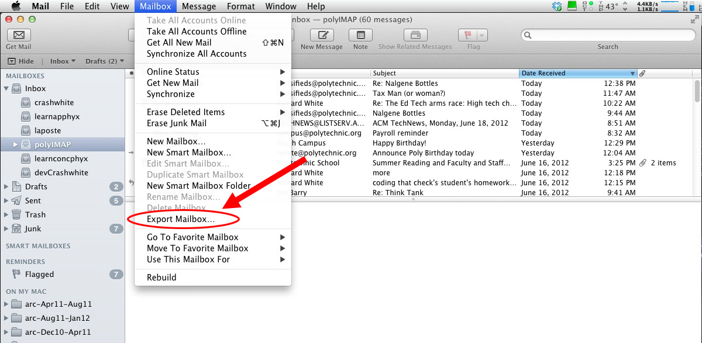
Task: Choose New Smart Mailbox… menu item
Action: (213, 153)
